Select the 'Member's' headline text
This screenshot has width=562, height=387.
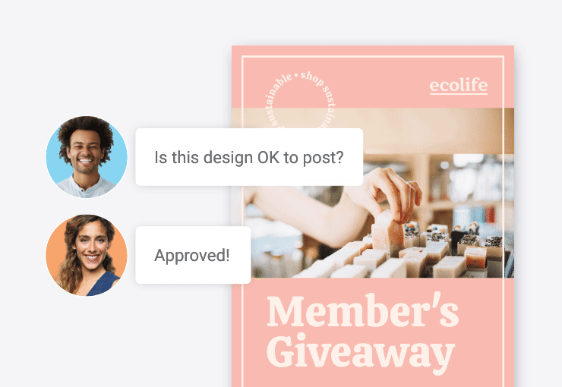click(362, 311)
